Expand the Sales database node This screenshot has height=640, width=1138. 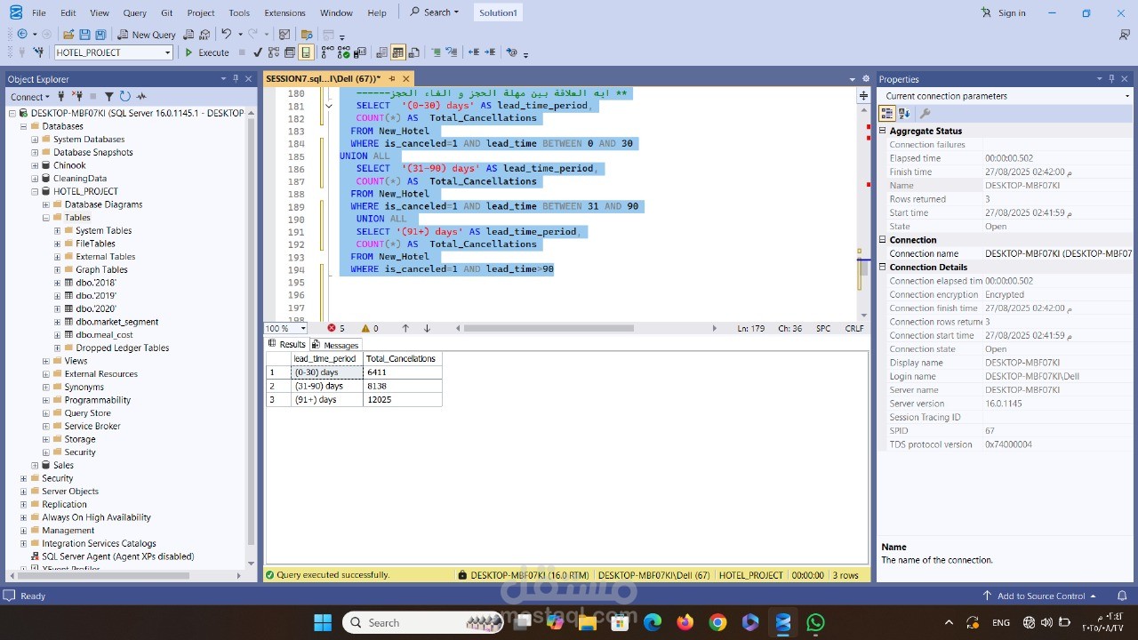[35, 465]
